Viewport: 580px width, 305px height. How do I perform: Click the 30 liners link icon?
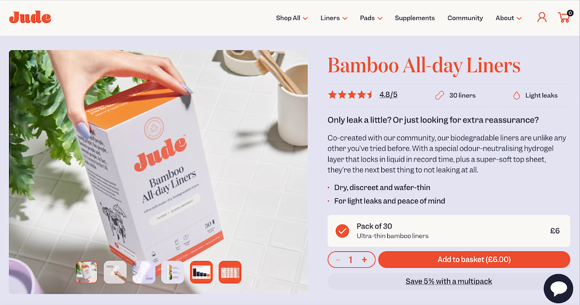point(439,95)
